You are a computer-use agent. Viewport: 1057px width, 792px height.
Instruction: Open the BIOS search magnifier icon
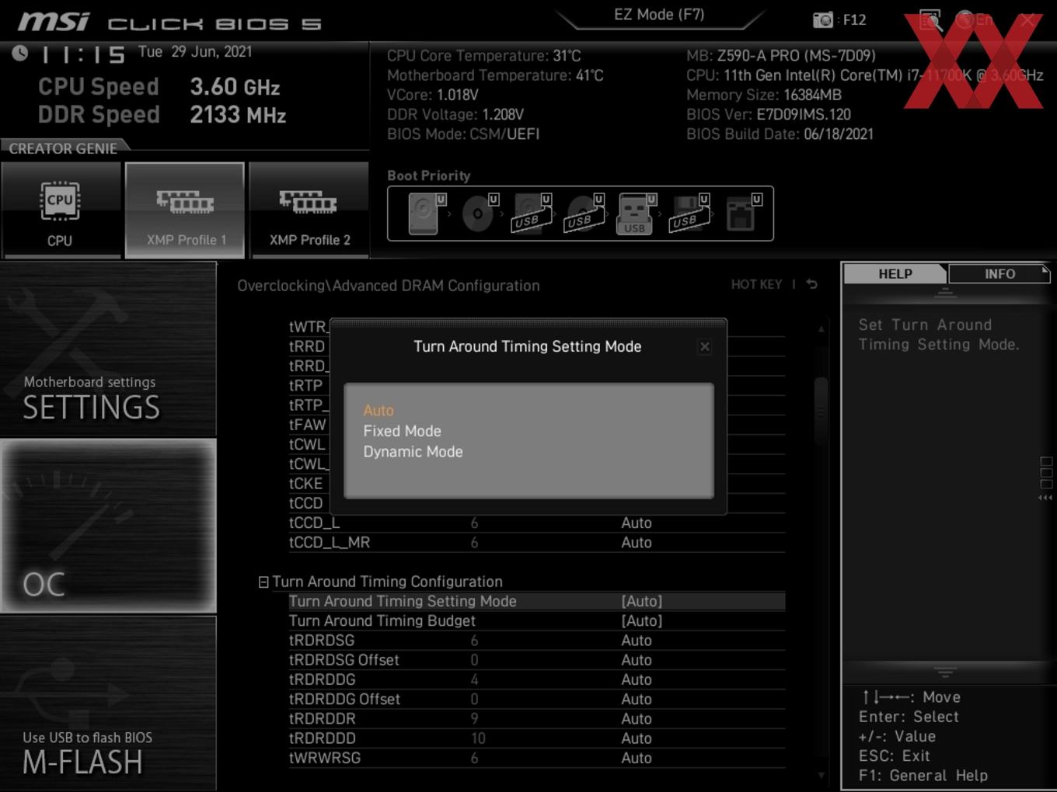(930, 20)
